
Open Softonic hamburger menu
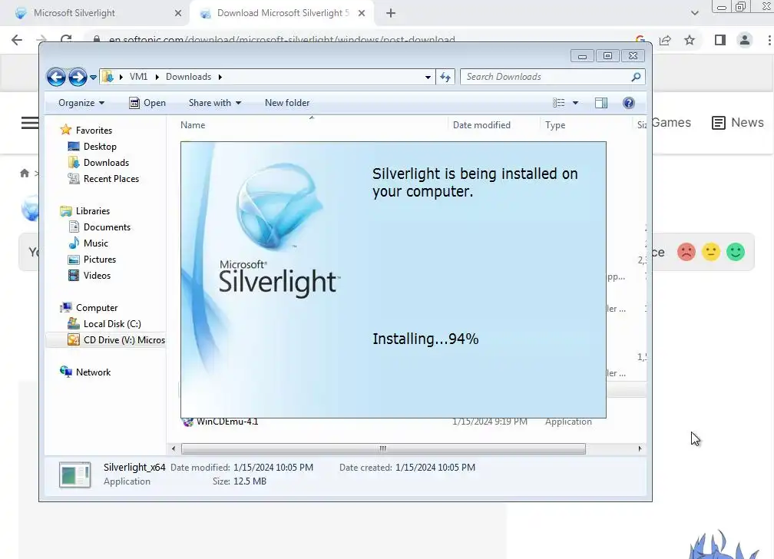coord(30,122)
